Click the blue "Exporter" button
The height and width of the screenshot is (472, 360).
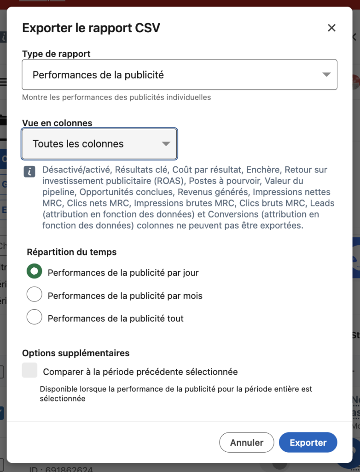point(308,442)
